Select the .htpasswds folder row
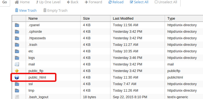The image size is (203, 99). point(107,38)
